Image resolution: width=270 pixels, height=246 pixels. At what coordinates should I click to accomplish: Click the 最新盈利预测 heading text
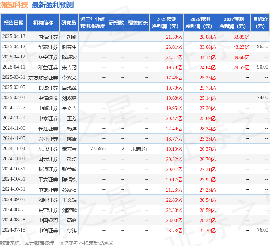pyautogui.click(x=53, y=5)
